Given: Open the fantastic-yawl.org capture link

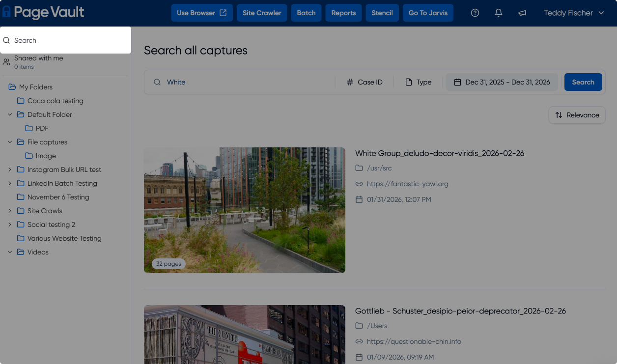Looking at the screenshot, I should coord(407,184).
